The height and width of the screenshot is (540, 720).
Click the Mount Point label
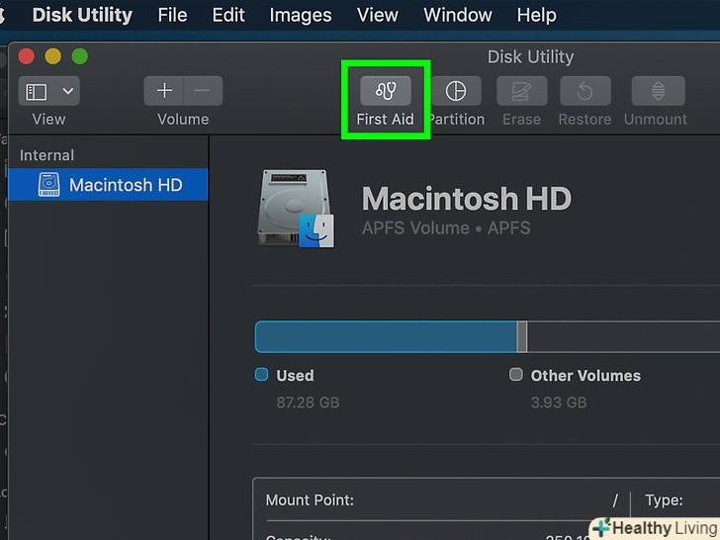click(310, 499)
